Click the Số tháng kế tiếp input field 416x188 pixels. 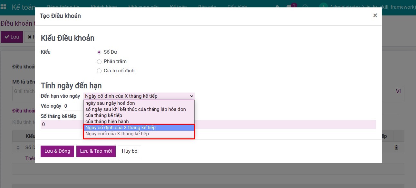tap(206, 124)
